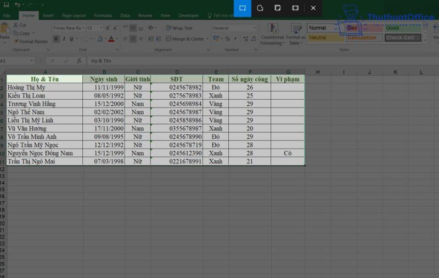Viewport: 439px width, 278px height.
Task: Open the Times New Roman font dropdown
Action: (x=83, y=28)
